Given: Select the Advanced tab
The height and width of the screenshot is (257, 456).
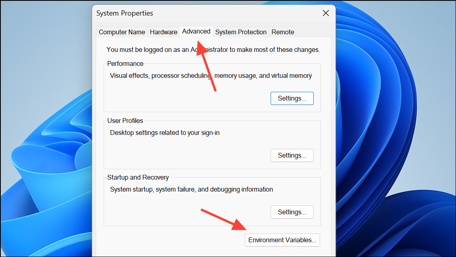Looking at the screenshot, I should (196, 31).
